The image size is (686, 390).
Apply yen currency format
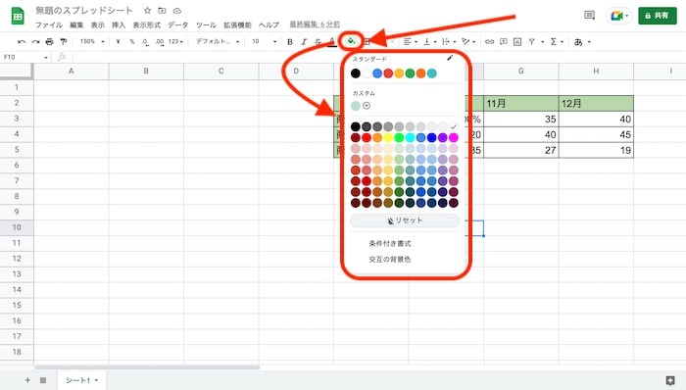(x=119, y=41)
